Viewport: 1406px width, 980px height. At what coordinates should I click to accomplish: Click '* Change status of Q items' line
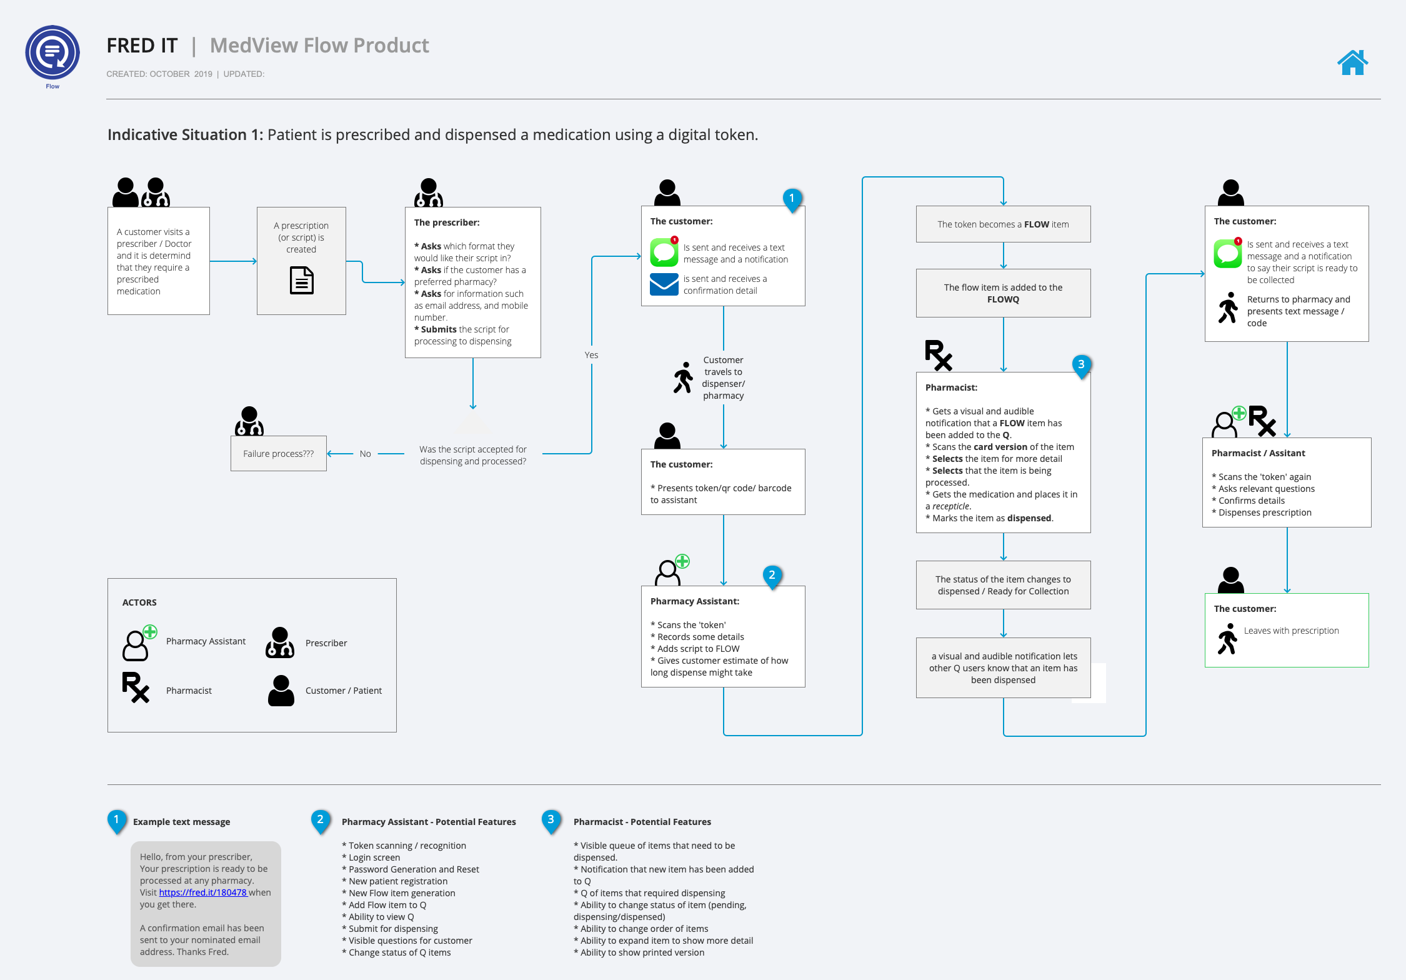pyautogui.click(x=396, y=952)
